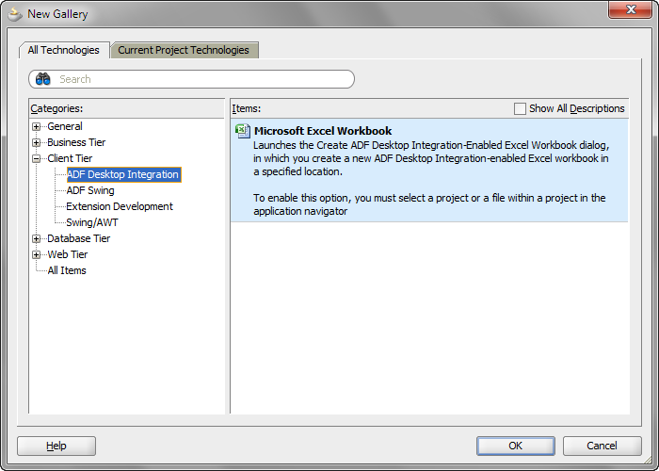Viewport: 659px width, 471px height.
Task: Select ADF Swing category
Action: click(x=90, y=190)
